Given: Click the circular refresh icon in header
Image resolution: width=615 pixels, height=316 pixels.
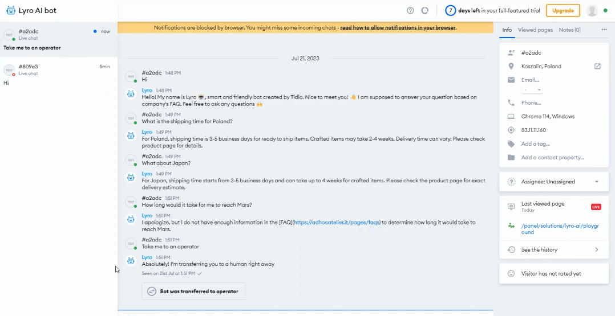Looking at the screenshot, I should 425,11.
